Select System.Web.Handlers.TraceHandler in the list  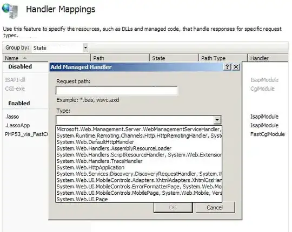pos(139,161)
